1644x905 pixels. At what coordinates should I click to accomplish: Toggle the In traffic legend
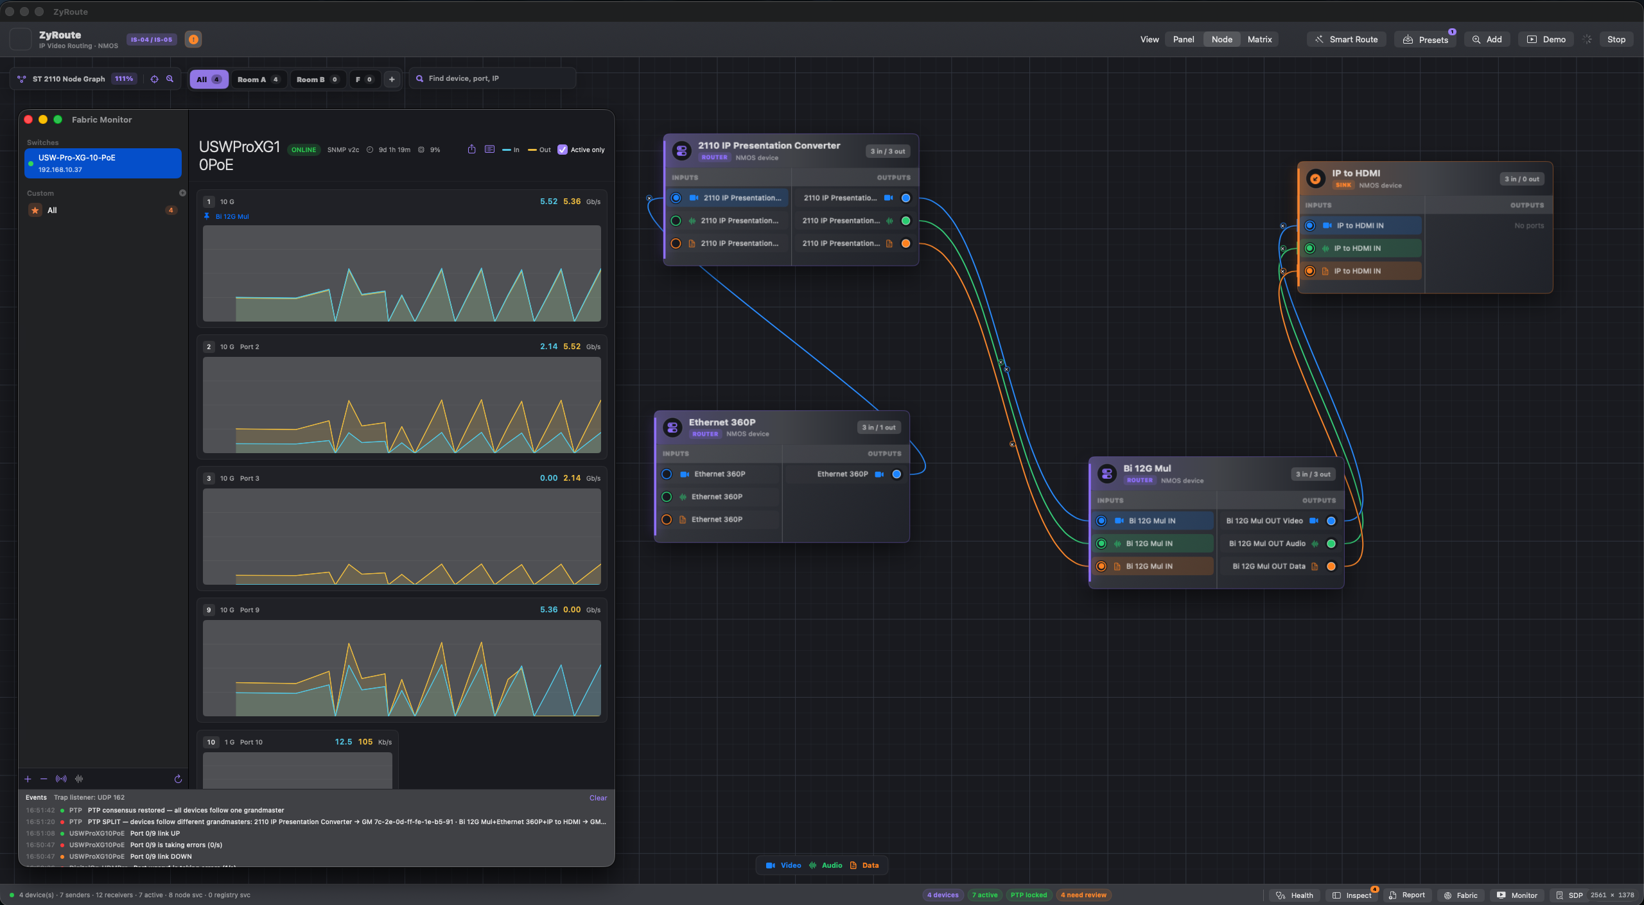click(x=511, y=150)
